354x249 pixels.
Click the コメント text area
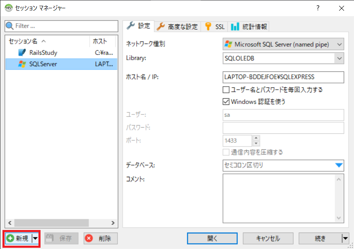pyautogui.click(x=279, y=198)
